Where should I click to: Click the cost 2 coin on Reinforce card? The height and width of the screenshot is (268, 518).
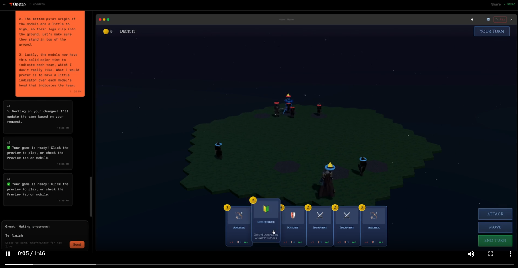[253, 200]
